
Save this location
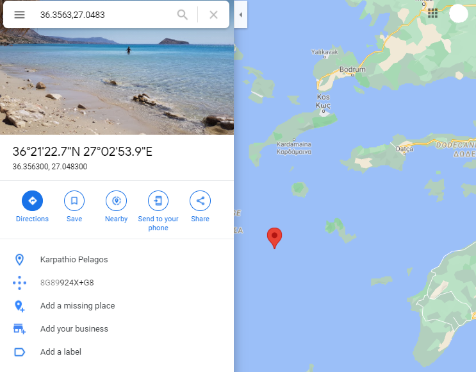click(74, 207)
